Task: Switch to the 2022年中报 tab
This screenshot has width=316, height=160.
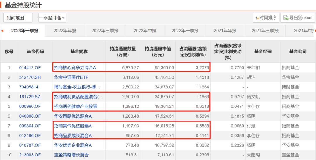Action: pos(145,31)
